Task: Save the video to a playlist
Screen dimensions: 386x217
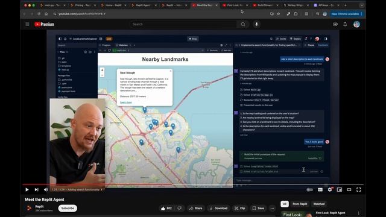Action: tap(258, 208)
